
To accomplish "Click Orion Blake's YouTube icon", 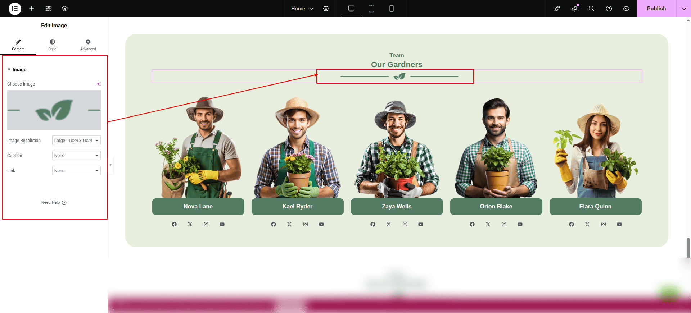I will 520,224.
